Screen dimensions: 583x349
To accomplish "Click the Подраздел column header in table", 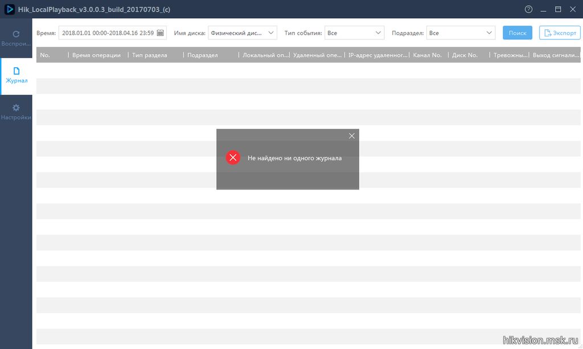I will (211, 55).
